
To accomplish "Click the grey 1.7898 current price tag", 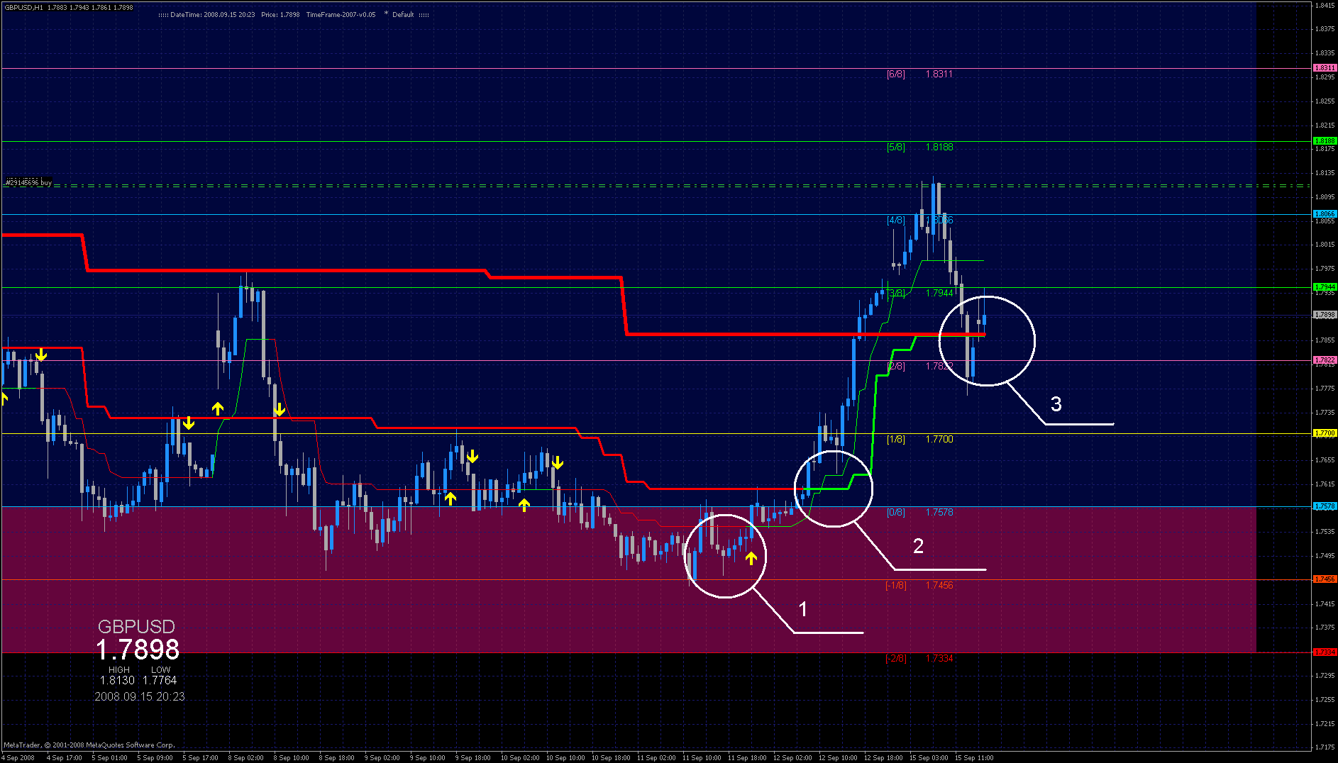I will 1325,315.
